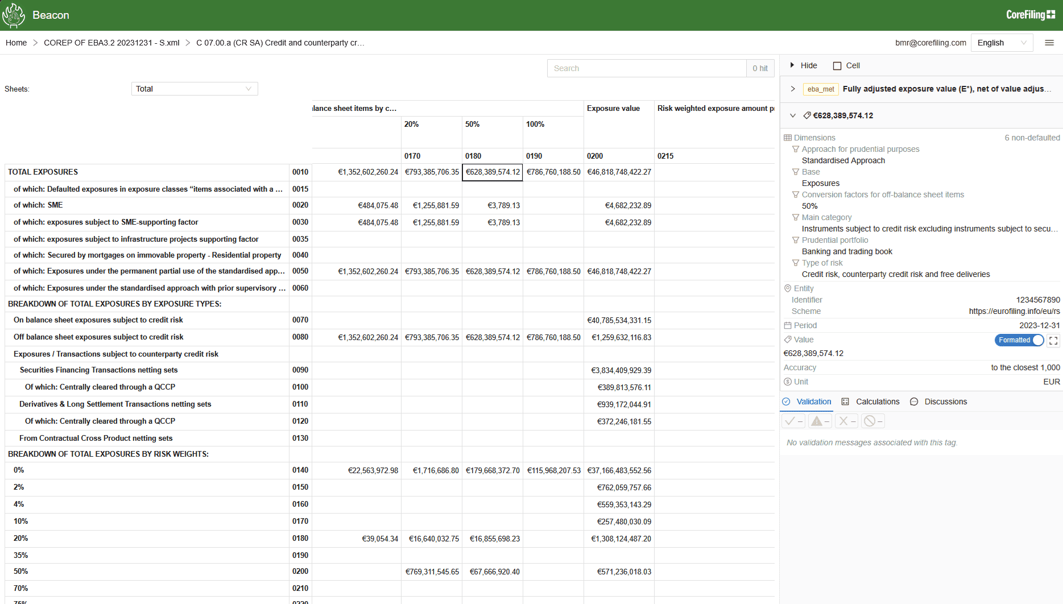Select cell €22,563,972.98 in 0% row
1063x604 pixels.
pos(357,470)
